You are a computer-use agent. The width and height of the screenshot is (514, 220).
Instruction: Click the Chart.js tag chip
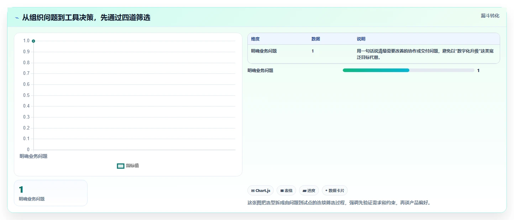261,191
